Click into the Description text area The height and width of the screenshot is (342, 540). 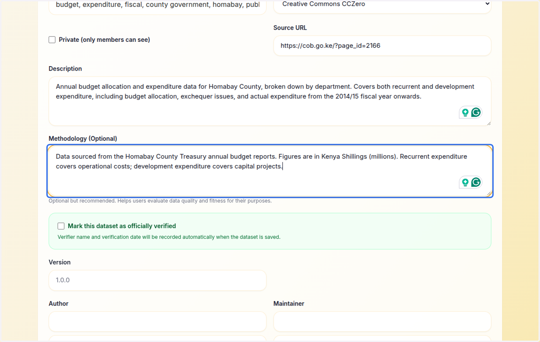pyautogui.click(x=270, y=101)
